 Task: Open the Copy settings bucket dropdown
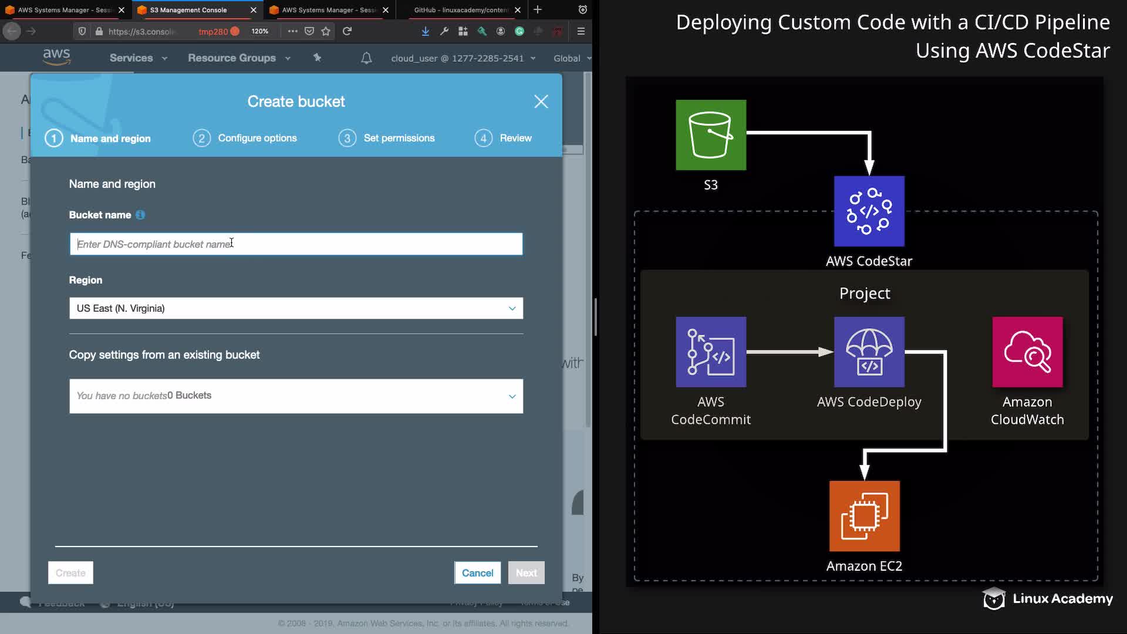point(296,396)
